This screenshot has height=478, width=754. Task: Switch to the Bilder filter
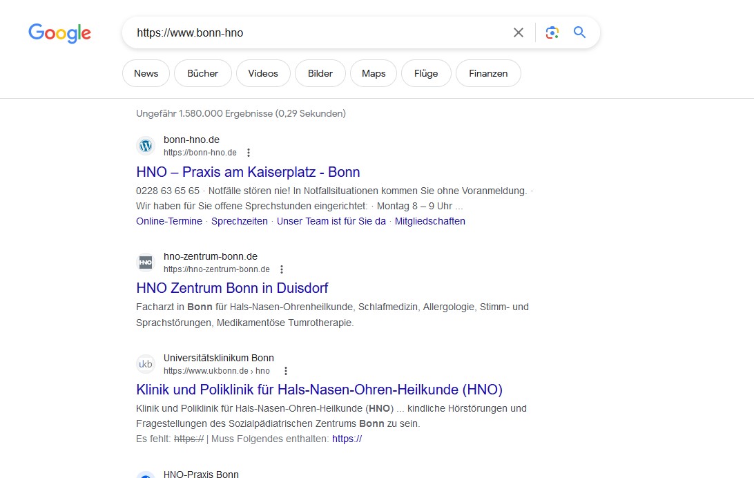click(320, 73)
